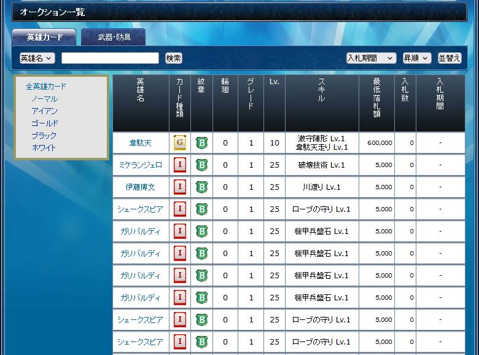Filter by ノーマル cards

point(45,99)
